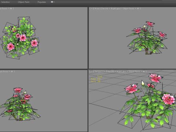Click the Verts count statistic text
Viewport: 176px width, 132px height.
point(96,81)
